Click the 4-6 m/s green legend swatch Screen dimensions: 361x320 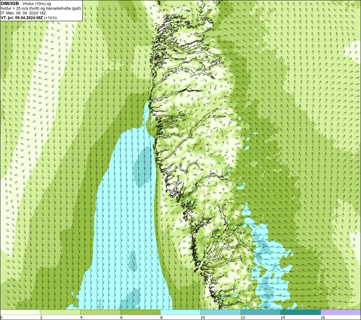coord(100,312)
